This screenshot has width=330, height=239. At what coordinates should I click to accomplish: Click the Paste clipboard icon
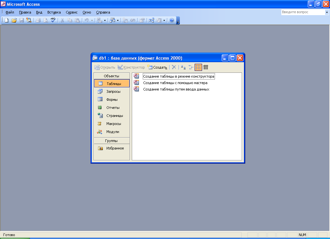[x=77, y=20]
